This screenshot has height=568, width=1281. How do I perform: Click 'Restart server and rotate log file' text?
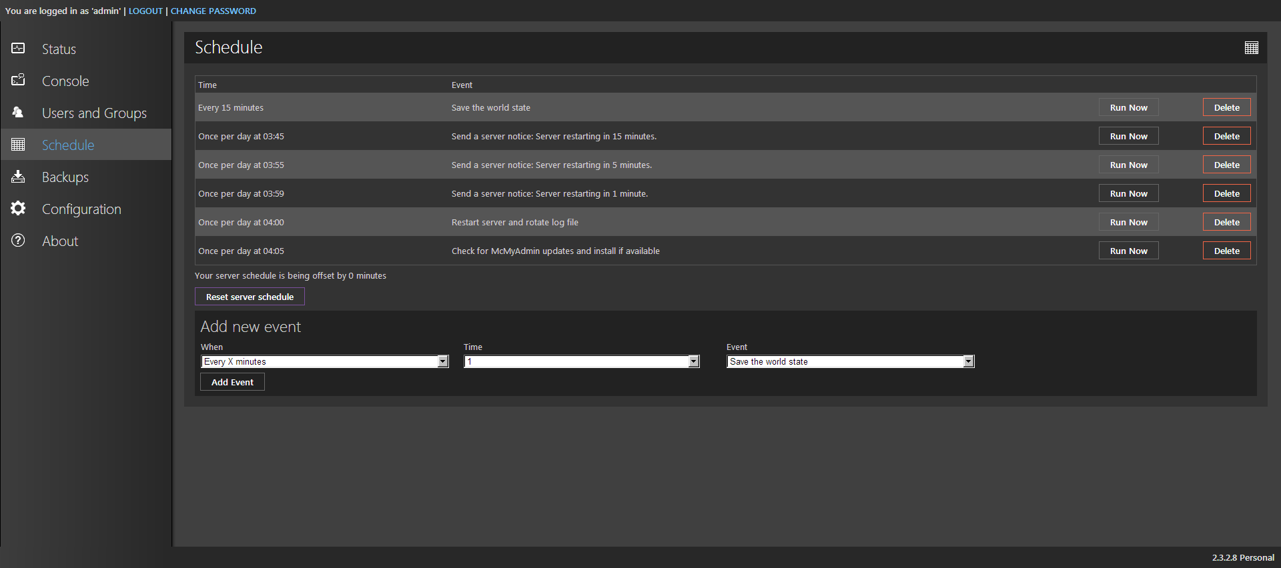515,222
